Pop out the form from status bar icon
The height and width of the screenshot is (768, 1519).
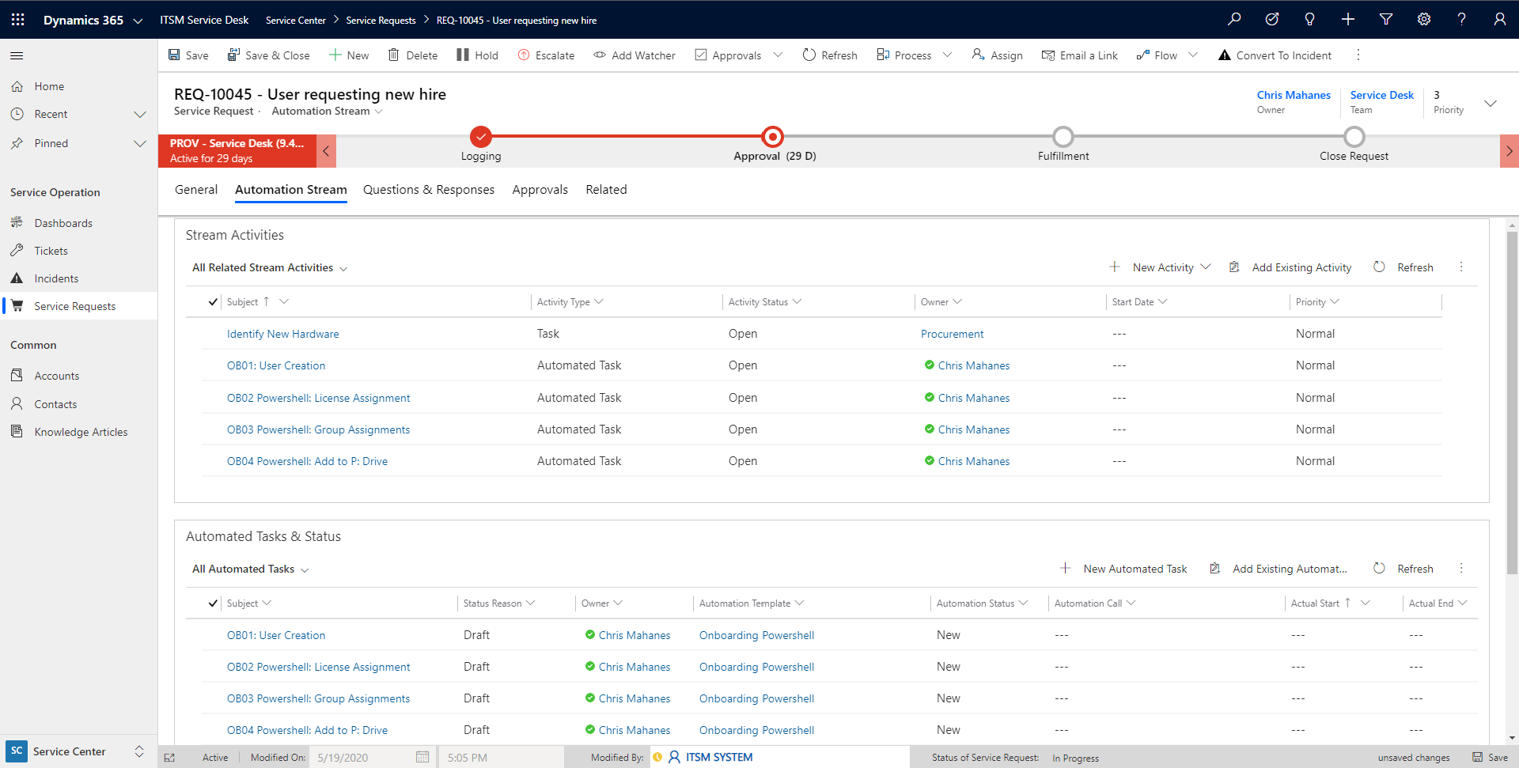[x=169, y=758]
